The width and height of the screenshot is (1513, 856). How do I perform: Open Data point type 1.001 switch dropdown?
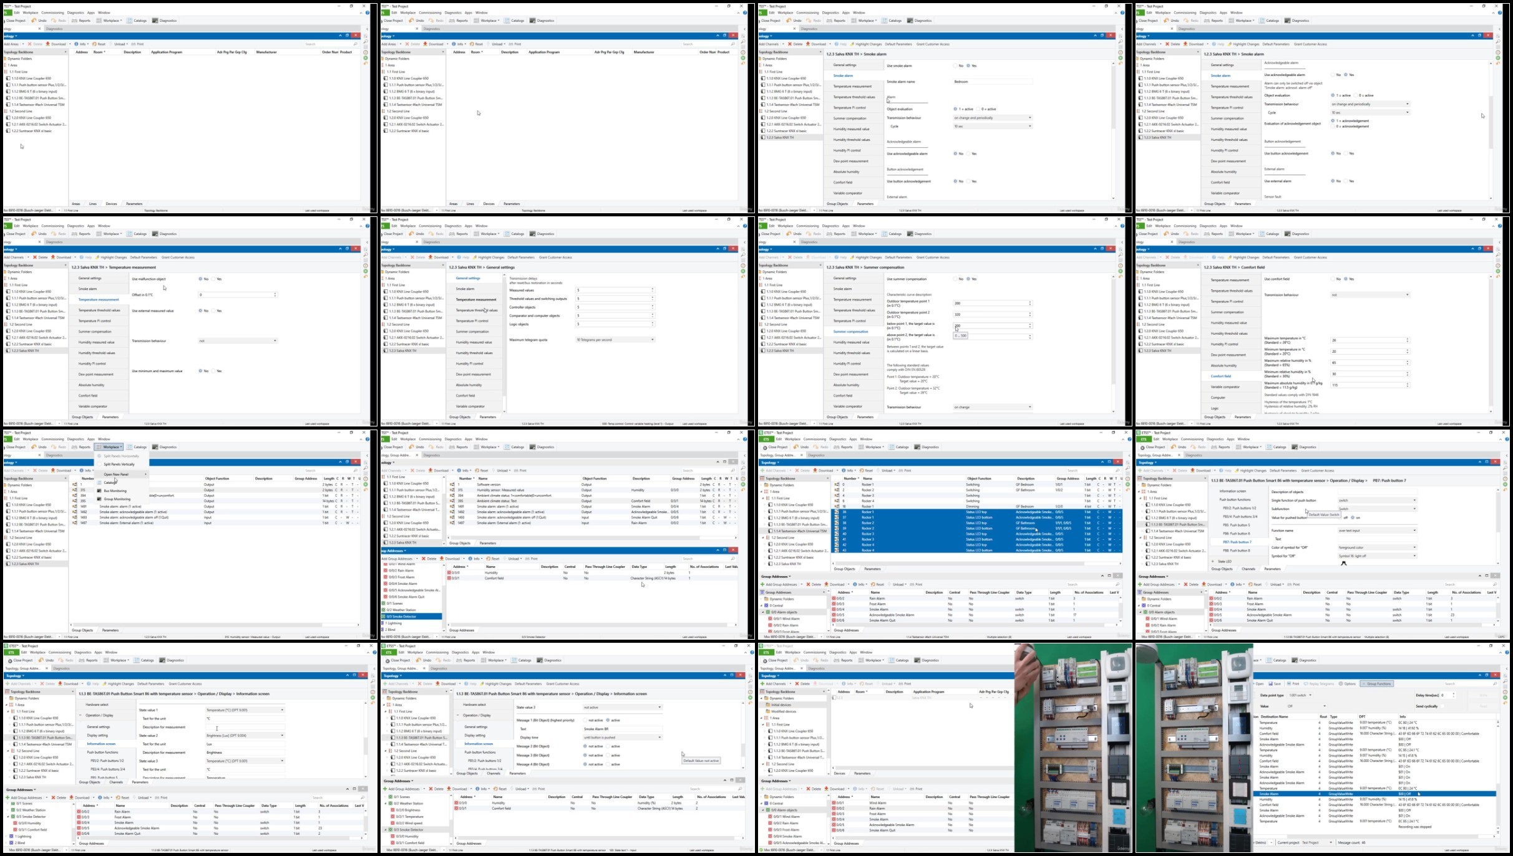1301,695
